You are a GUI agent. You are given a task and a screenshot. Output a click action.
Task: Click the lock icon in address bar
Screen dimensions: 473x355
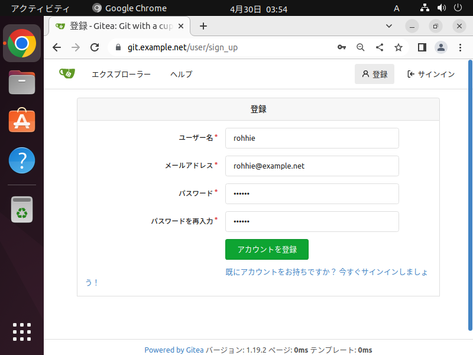(x=118, y=47)
